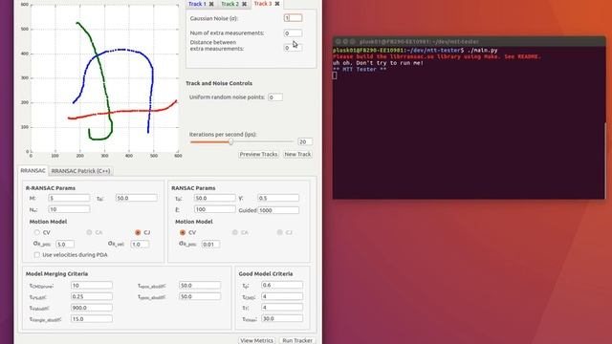The image size is (612, 344).
Task: Click Distance between extra measurements field
Action: tap(293, 48)
